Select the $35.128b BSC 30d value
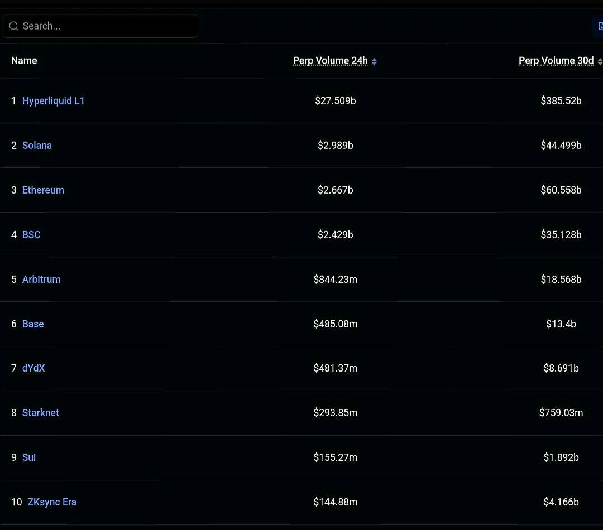This screenshot has height=530, width=603. click(x=561, y=234)
